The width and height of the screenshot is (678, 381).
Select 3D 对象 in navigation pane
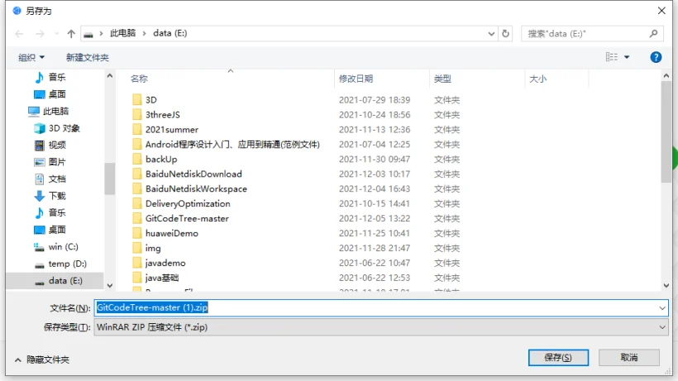[58, 128]
